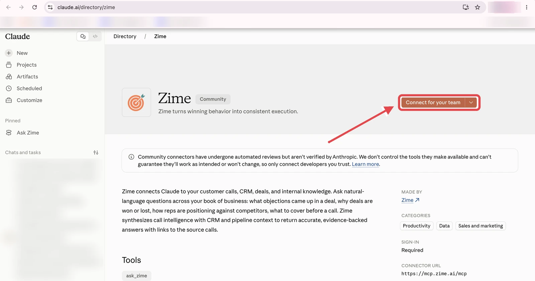Click the Zime breadcrumb
This screenshot has height=281, width=535.
tap(160, 36)
